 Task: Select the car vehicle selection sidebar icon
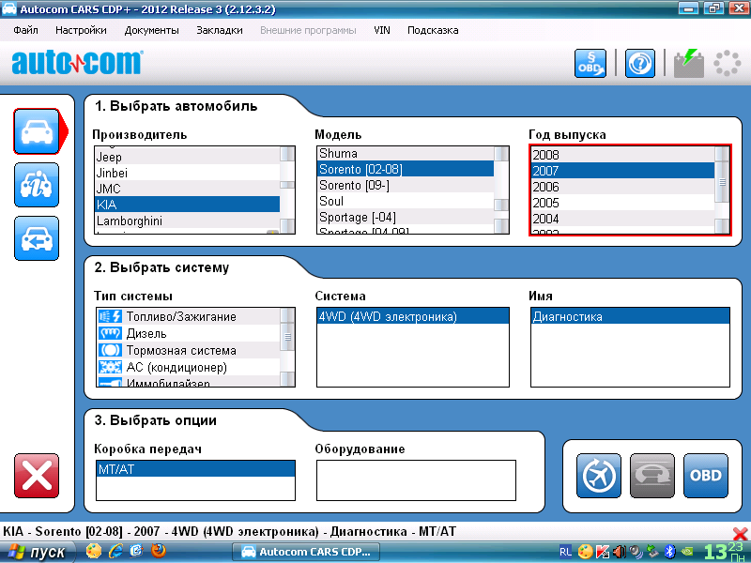tap(37, 130)
